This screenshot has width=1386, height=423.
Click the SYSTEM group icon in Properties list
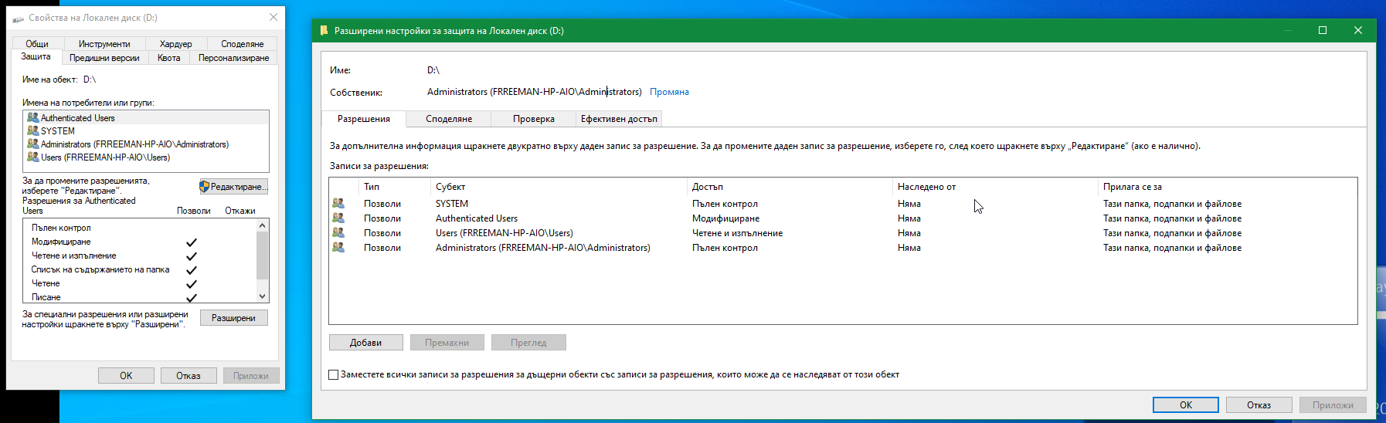coord(33,131)
